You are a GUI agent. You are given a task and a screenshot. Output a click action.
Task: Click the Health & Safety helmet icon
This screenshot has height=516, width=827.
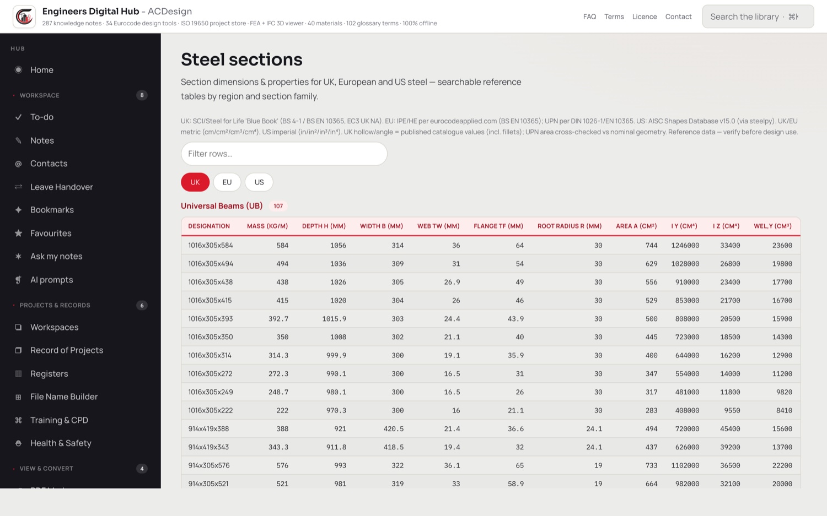click(18, 443)
